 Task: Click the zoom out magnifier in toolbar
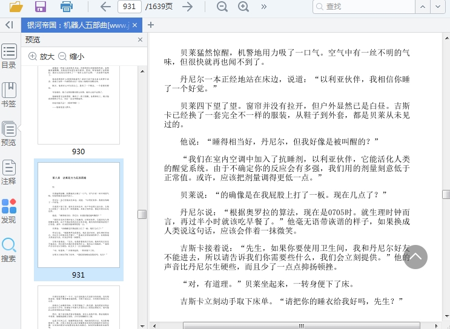pos(222,7)
